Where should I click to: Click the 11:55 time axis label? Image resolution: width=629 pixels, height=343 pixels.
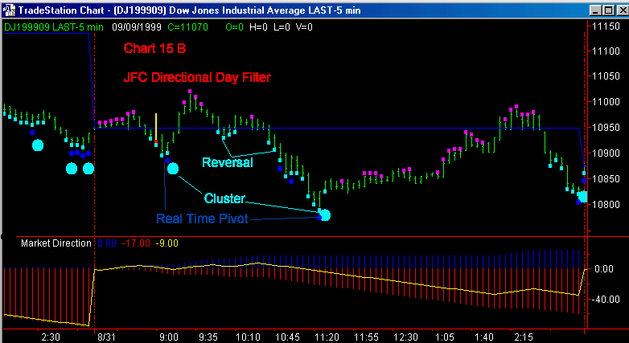(x=366, y=337)
